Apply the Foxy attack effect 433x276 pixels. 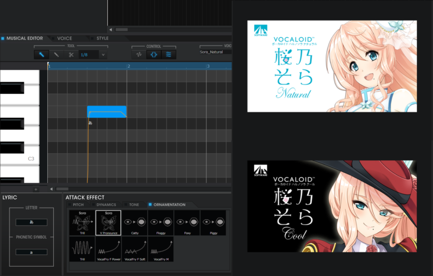tap(187, 223)
